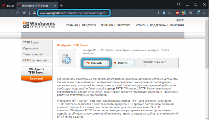
Task: Open the ПОДДЕРЖКА navigation item
Action: point(158,25)
